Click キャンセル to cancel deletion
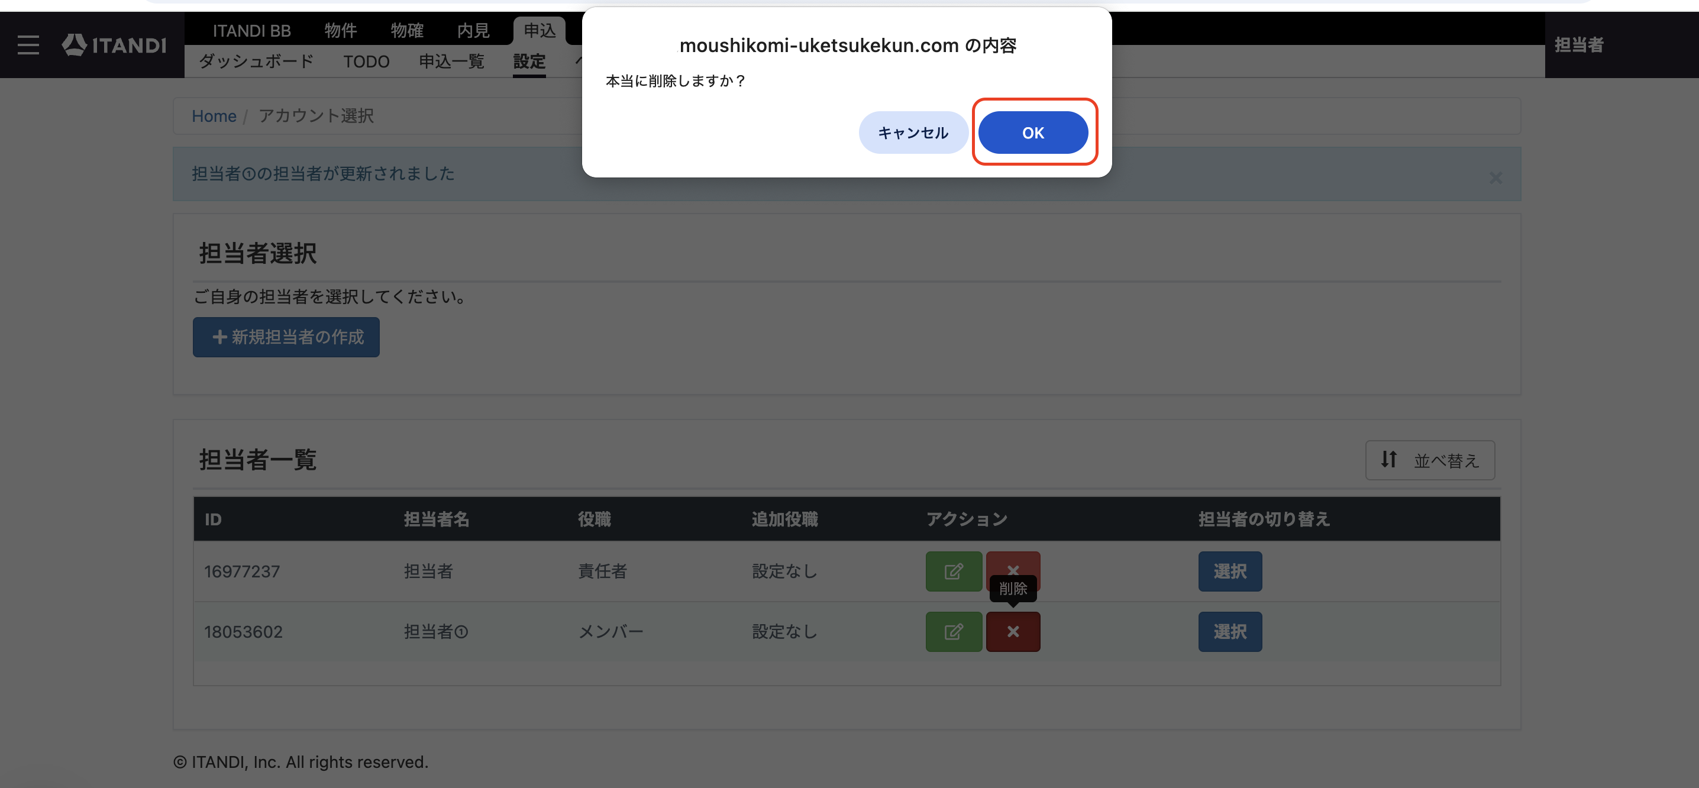This screenshot has height=788, width=1699. click(x=913, y=133)
